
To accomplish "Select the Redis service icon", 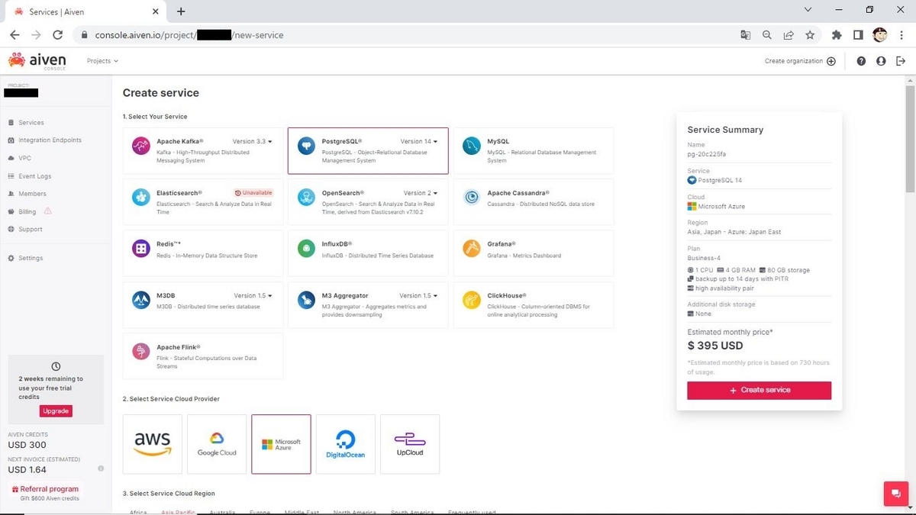I will 140,248.
